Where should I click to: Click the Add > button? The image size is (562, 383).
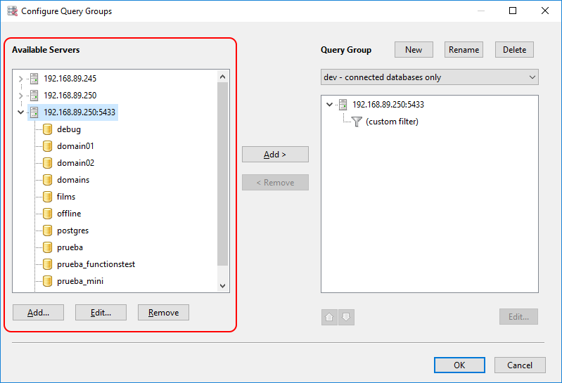pos(275,155)
